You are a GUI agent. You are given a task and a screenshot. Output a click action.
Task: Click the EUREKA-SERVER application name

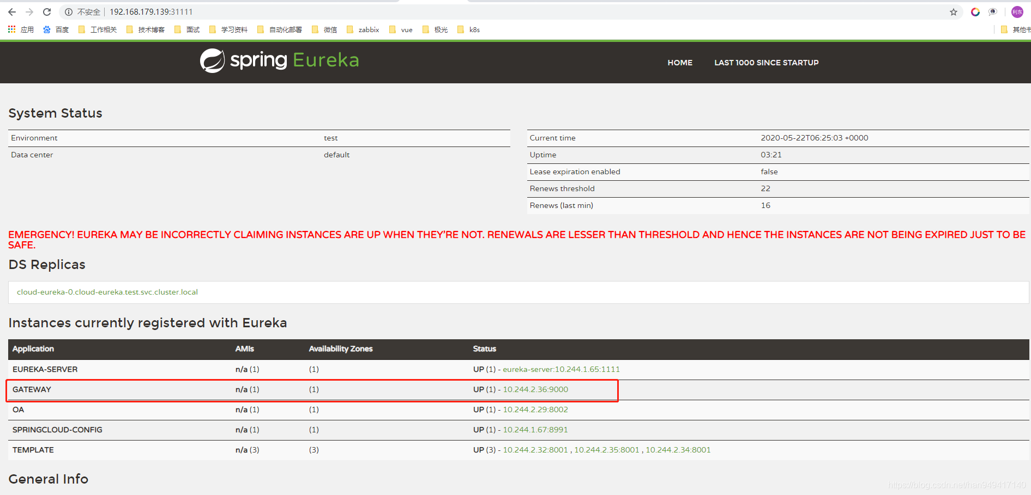[x=45, y=369]
